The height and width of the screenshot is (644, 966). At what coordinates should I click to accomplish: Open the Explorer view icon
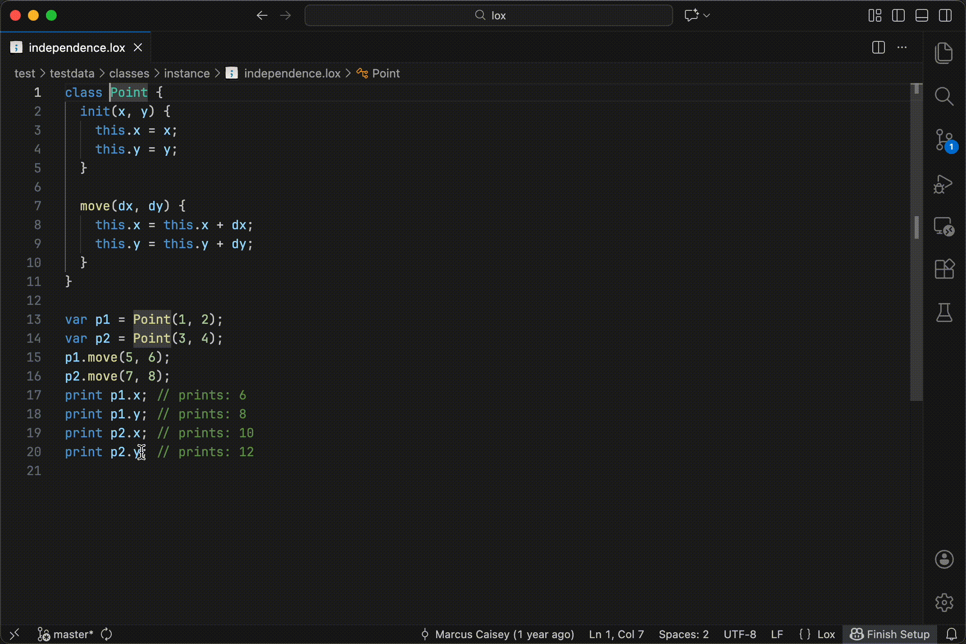(944, 53)
